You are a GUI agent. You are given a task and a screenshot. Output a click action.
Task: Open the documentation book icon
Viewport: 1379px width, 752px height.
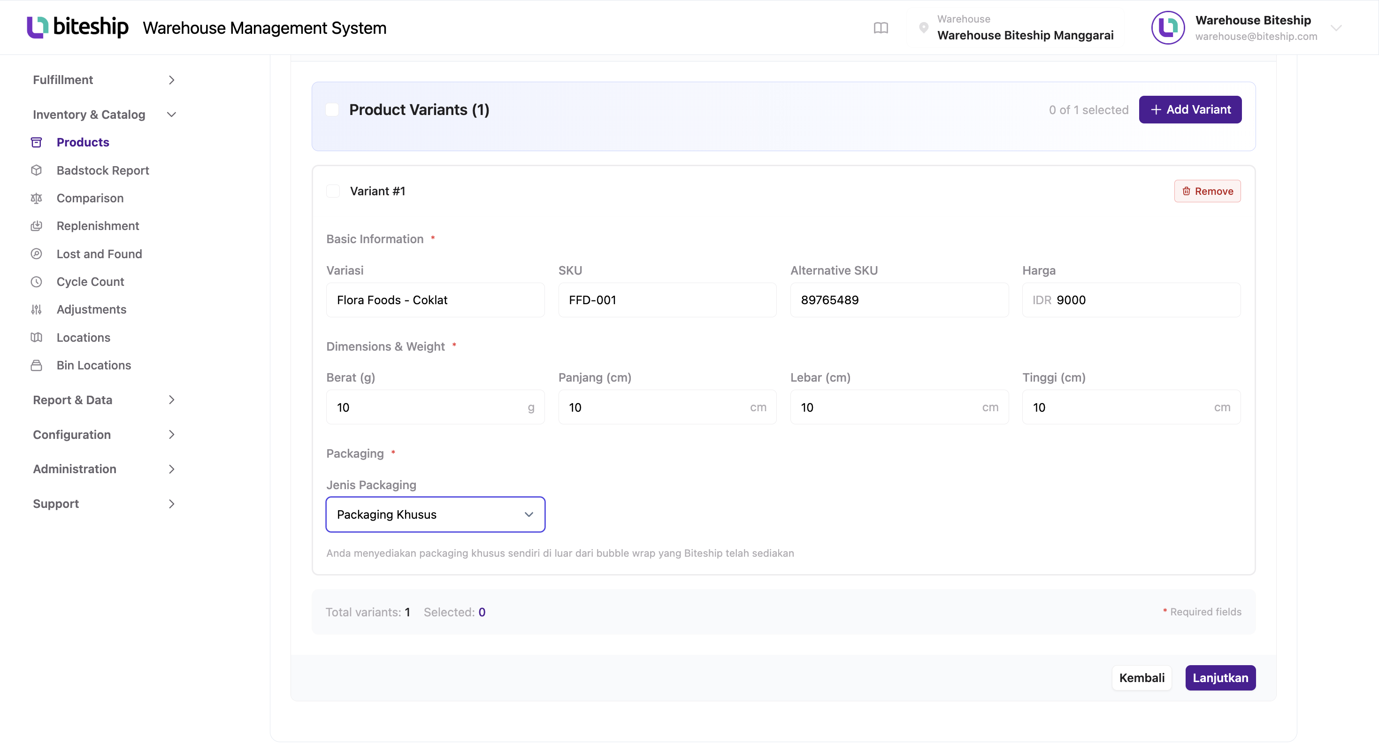coord(881,27)
